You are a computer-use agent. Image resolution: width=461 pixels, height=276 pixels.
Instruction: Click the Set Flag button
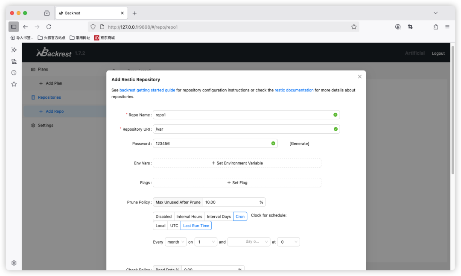(x=237, y=182)
